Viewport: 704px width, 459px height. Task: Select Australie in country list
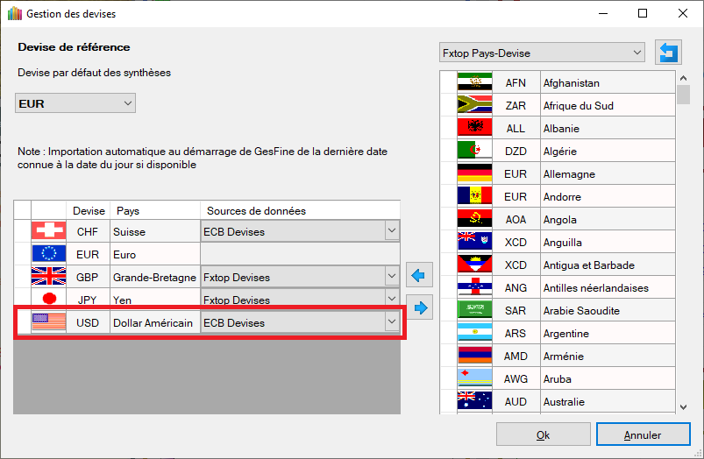coord(608,401)
